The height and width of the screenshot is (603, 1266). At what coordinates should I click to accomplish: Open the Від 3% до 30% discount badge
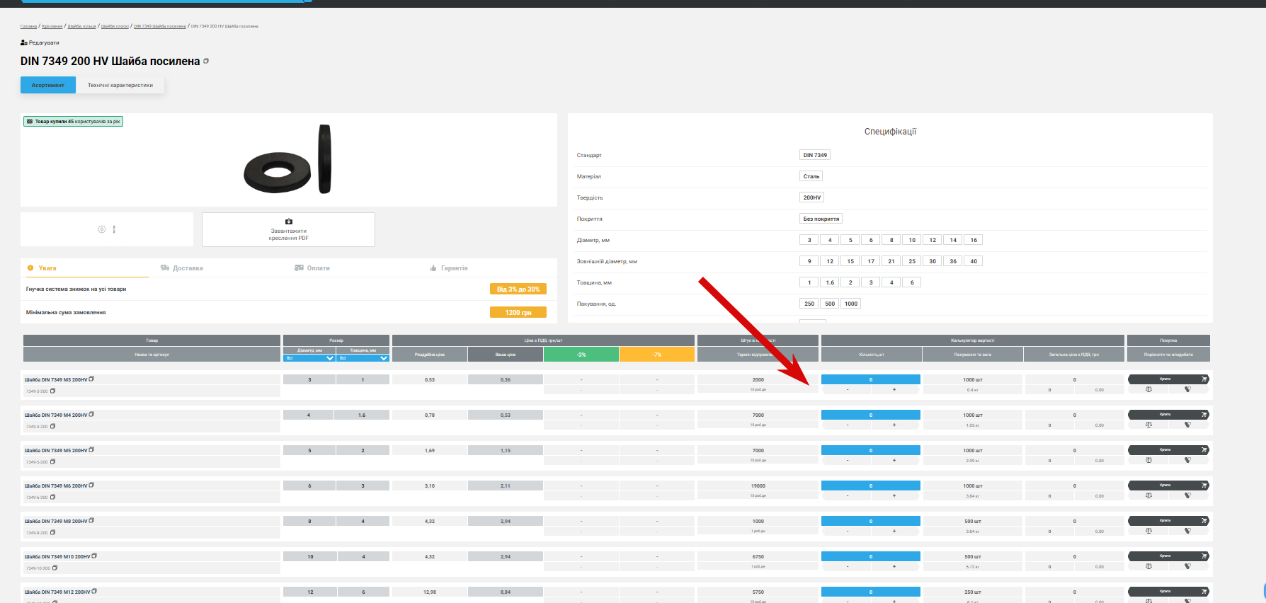click(518, 289)
